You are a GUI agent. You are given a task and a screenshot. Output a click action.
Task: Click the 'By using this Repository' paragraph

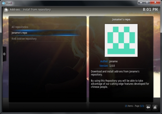tap(120, 84)
